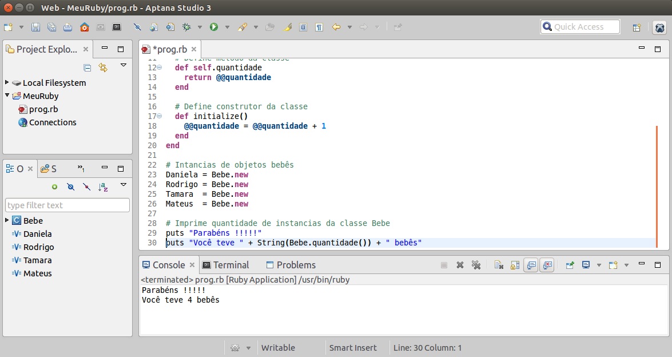Open the terminal from the toolbar icon

(117, 27)
